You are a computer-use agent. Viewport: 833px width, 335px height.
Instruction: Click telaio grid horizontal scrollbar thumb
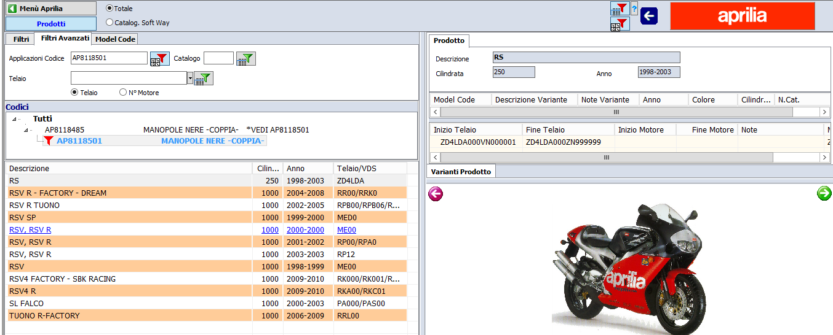(607, 158)
